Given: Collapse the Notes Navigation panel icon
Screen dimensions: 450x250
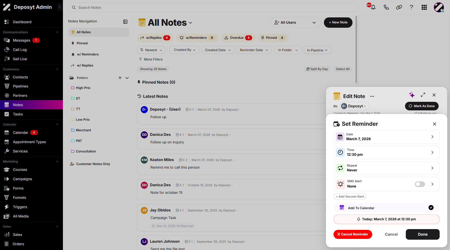Looking at the screenshot, I should coord(125,22).
